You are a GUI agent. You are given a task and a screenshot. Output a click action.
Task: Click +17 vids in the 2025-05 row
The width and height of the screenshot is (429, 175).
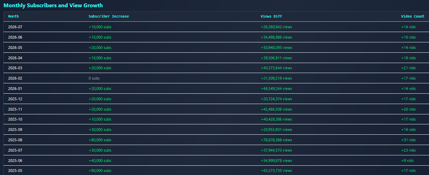coord(408,171)
